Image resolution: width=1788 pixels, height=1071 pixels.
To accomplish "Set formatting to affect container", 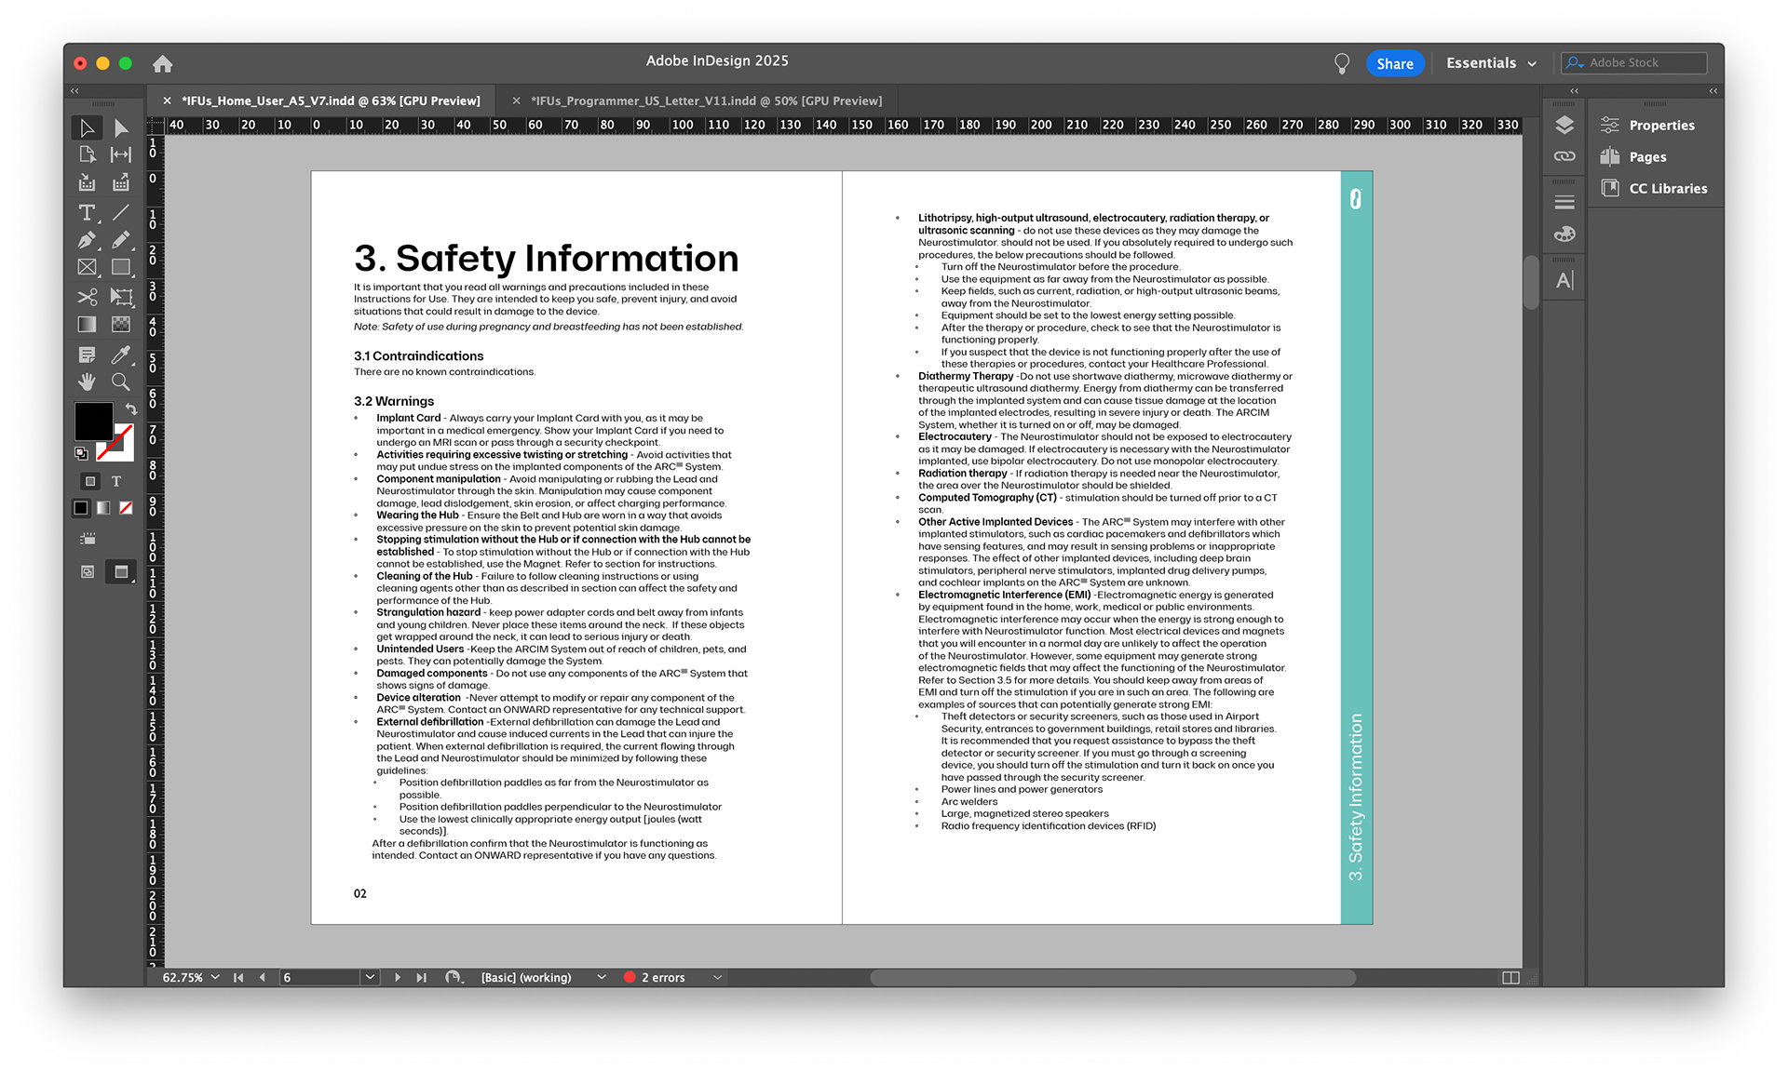I will [x=90, y=481].
